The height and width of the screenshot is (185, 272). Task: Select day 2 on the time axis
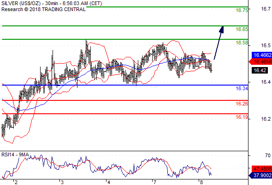click(16, 182)
